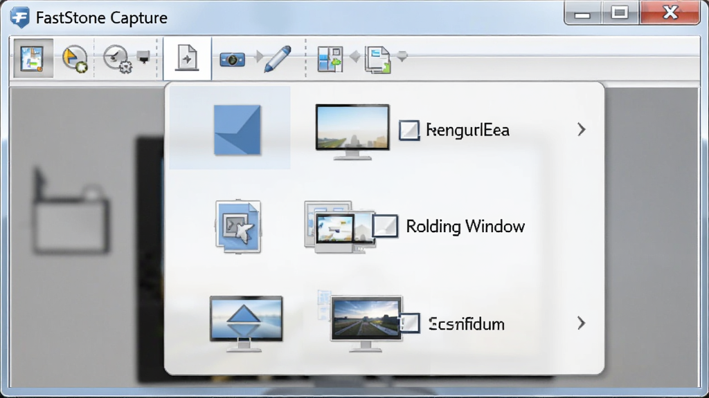Viewport: 709px width, 398px height.
Task: Select the first capture toolbar icon
Action: 33,58
